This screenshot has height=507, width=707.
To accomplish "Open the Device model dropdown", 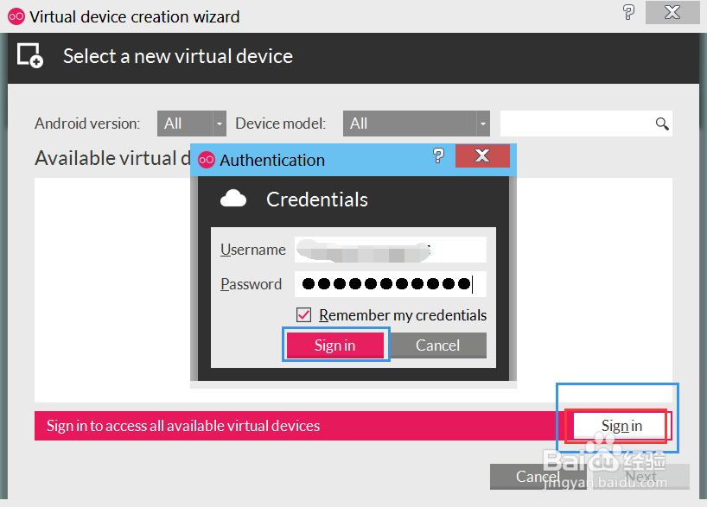I will (x=417, y=124).
